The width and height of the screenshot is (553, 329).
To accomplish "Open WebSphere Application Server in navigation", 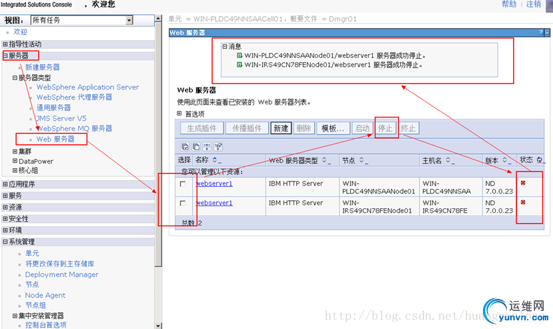I will [x=88, y=87].
